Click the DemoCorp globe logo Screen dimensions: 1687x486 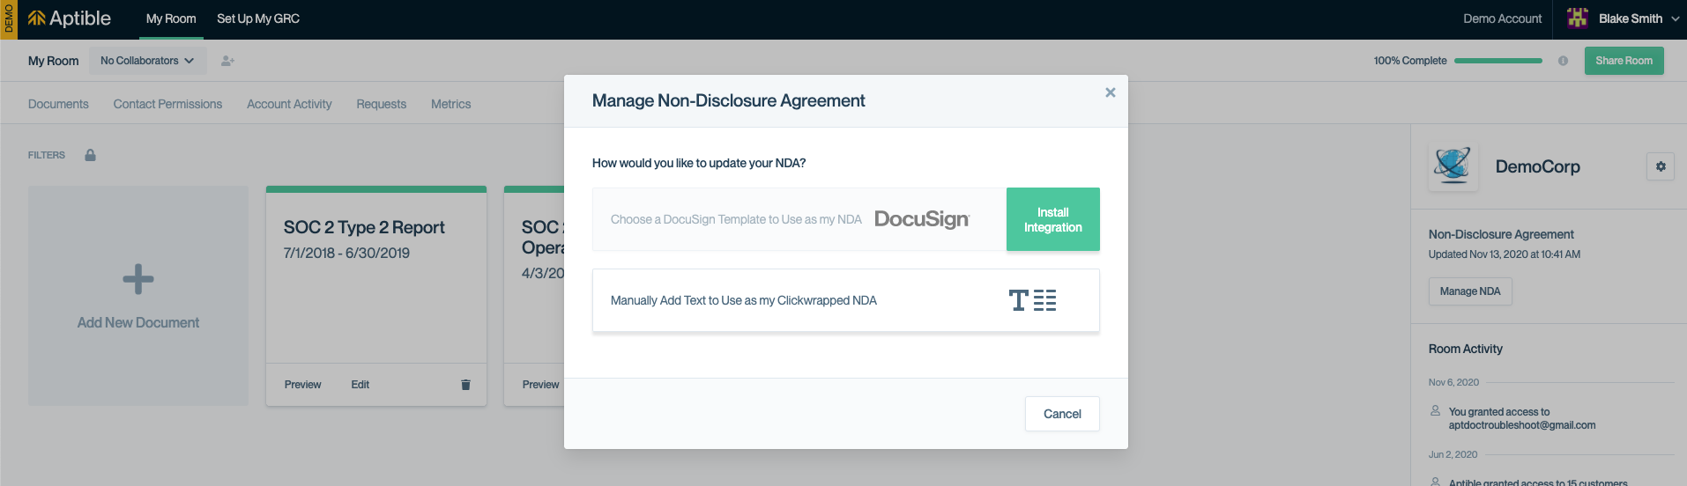[x=1453, y=166]
